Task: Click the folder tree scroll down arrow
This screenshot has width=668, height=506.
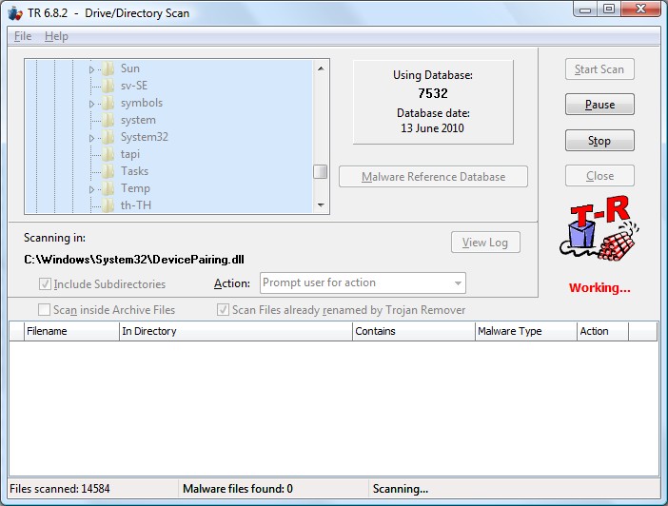Action: [321, 205]
